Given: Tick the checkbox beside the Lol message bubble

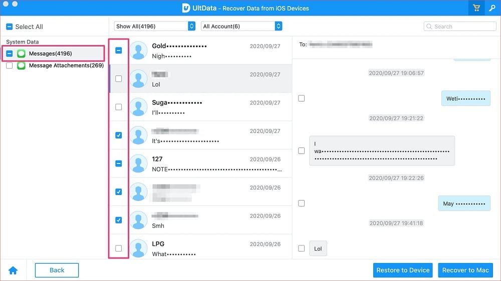Looking at the screenshot, I should pyautogui.click(x=302, y=248).
